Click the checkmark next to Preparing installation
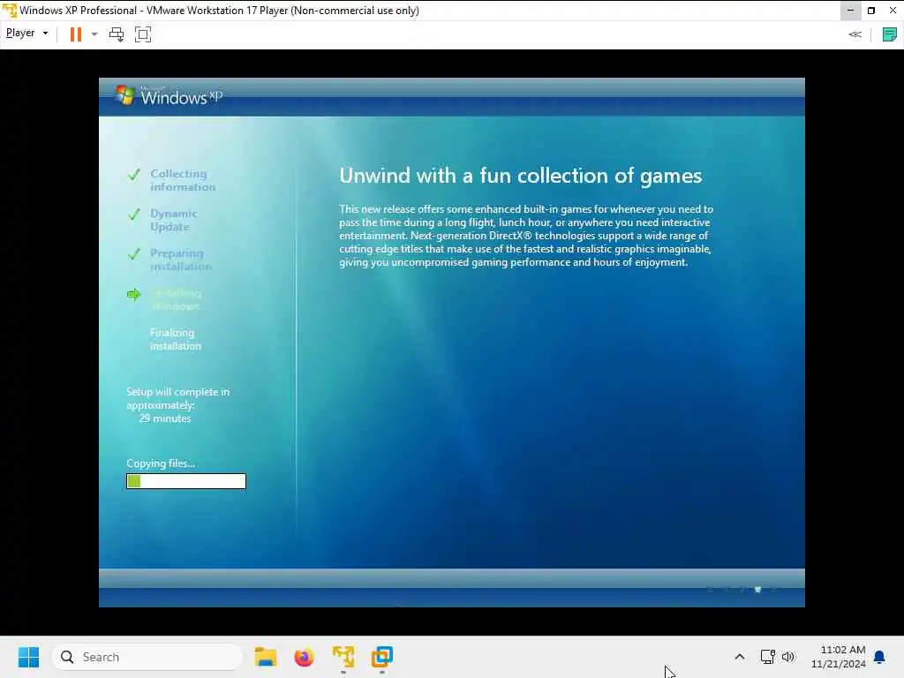 click(134, 254)
